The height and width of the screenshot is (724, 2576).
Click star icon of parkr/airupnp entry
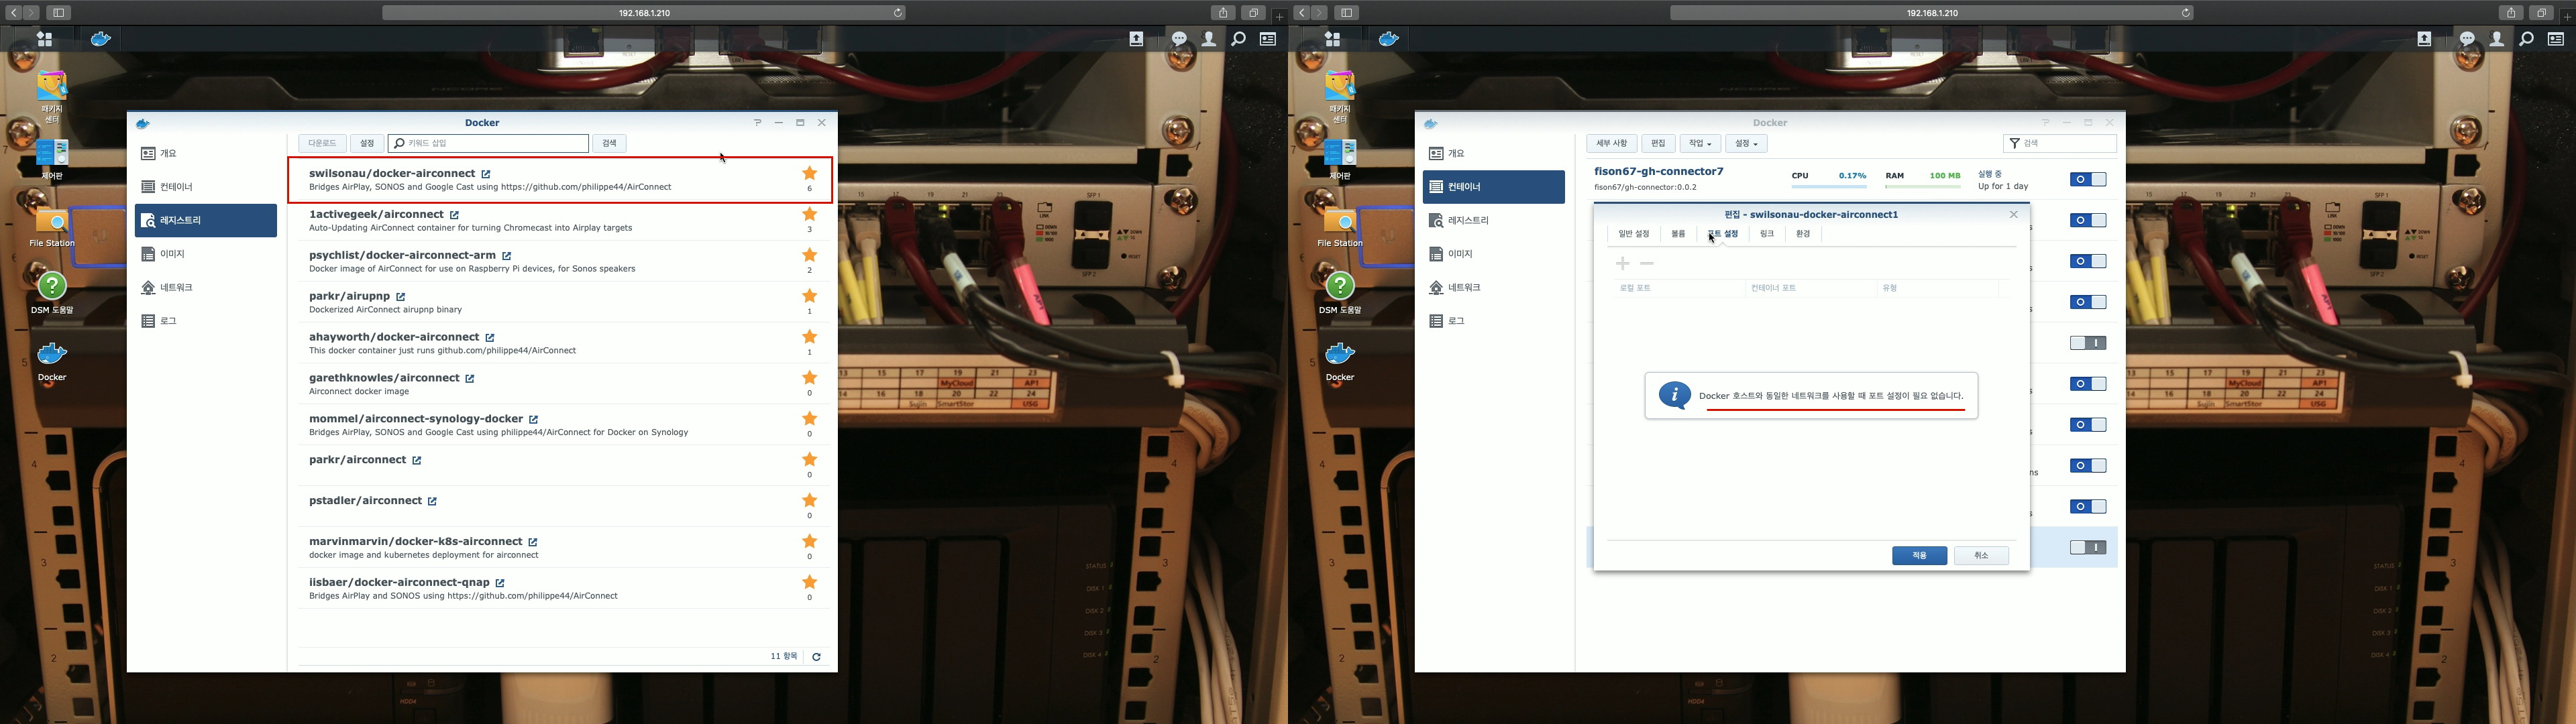coord(809,296)
